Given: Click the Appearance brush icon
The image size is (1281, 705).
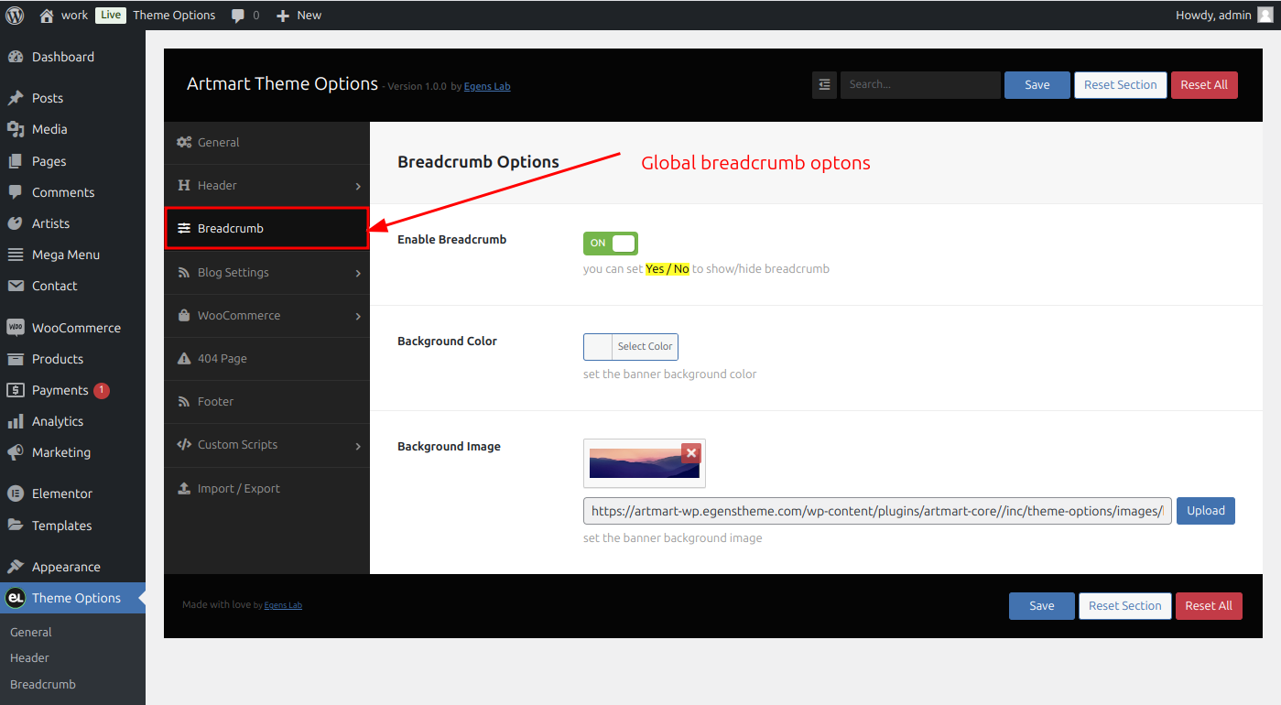Looking at the screenshot, I should (x=16, y=567).
